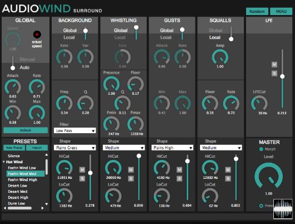Click the red actual speed indicator
The image size is (295, 224).
(37, 35)
